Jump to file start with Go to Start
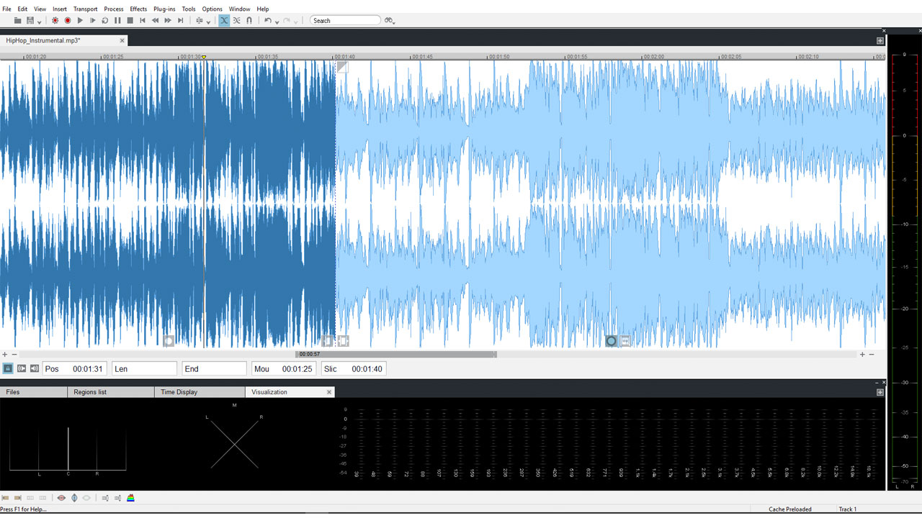The width and height of the screenshot is (922, 518). click(142, 20)
